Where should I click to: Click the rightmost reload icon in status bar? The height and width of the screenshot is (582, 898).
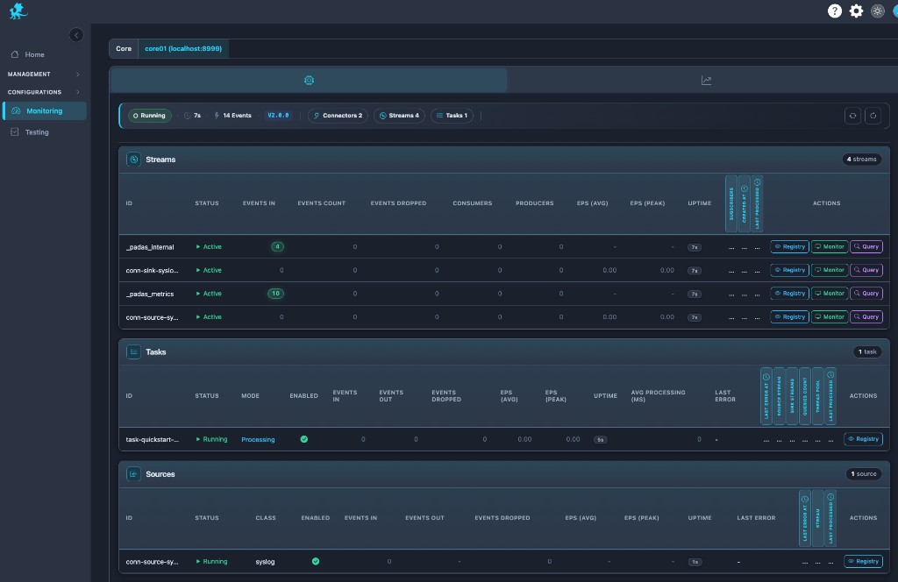pyautogui.click(x=873, y=116)
